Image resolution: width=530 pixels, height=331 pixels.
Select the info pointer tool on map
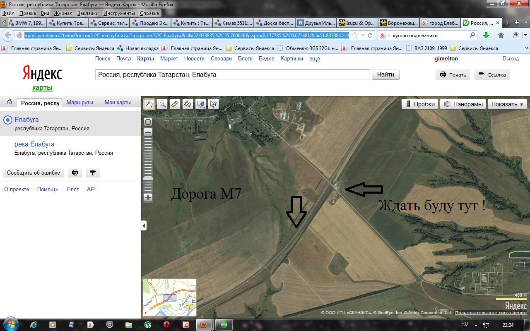pyautogui.click(x=213, y=104)
